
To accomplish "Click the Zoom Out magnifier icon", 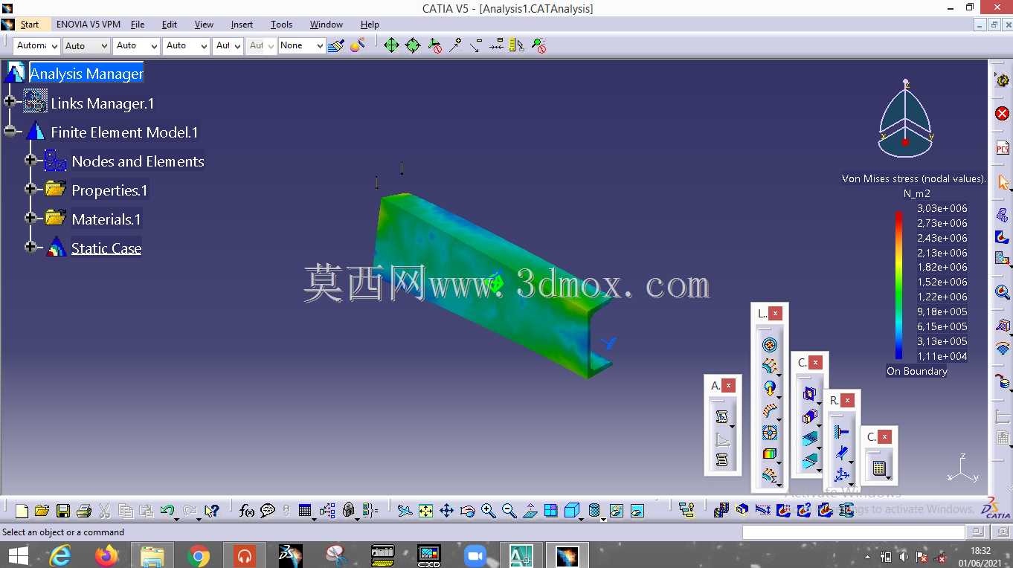I will click(509, 511).
